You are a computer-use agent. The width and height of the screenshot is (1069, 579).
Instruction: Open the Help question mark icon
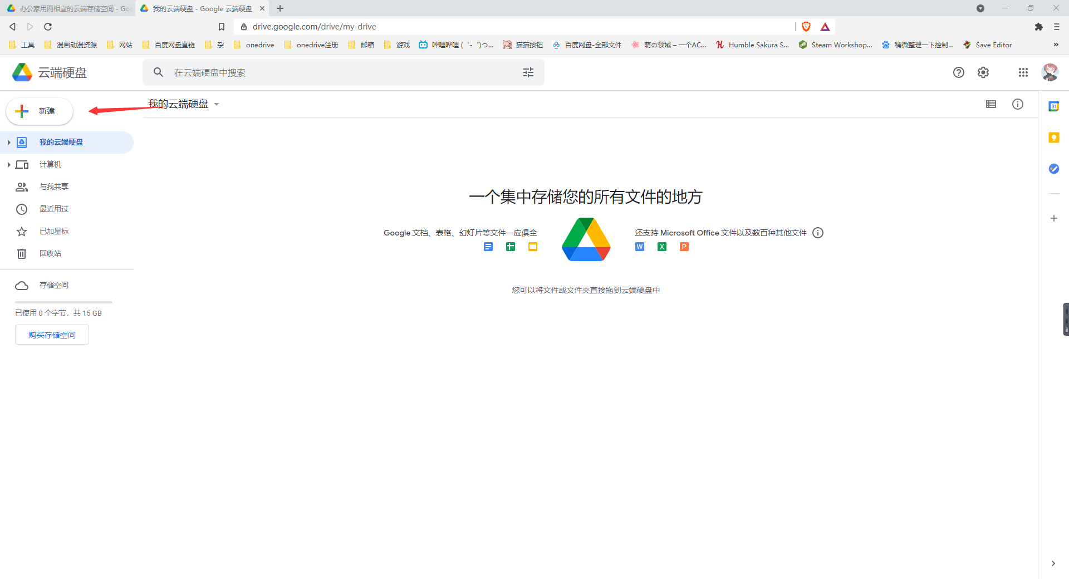point(959,72)
